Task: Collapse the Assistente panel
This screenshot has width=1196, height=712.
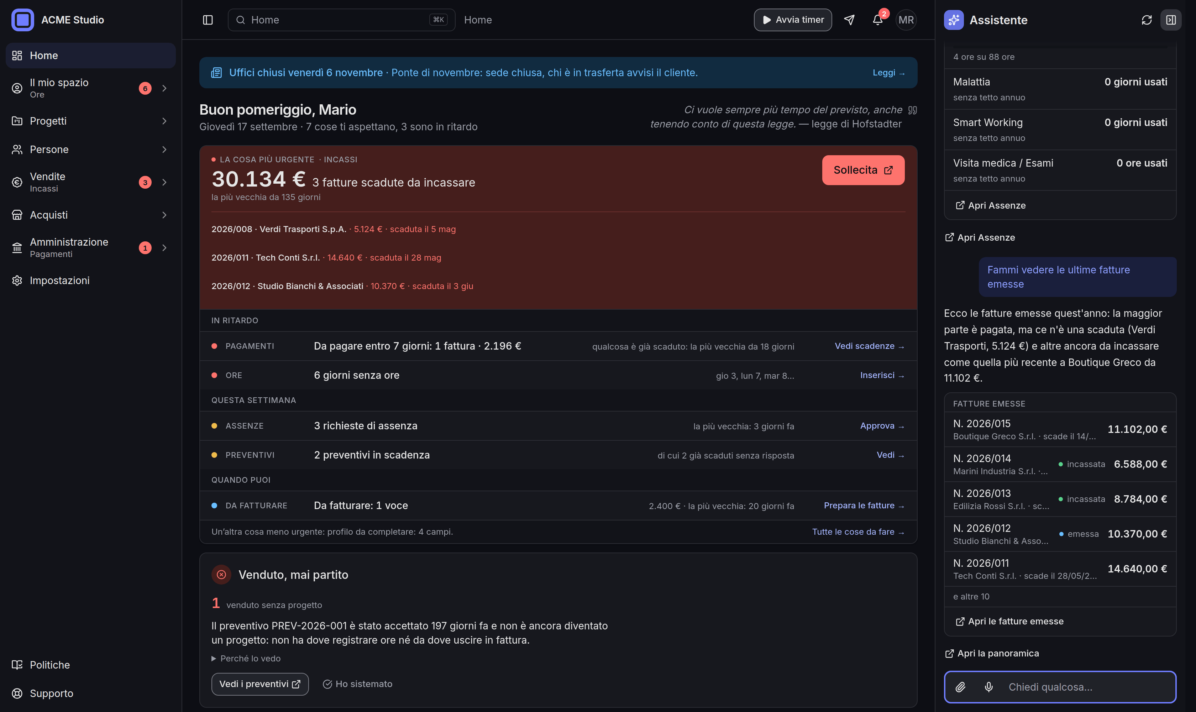Action: click(x=1171, y=20)
